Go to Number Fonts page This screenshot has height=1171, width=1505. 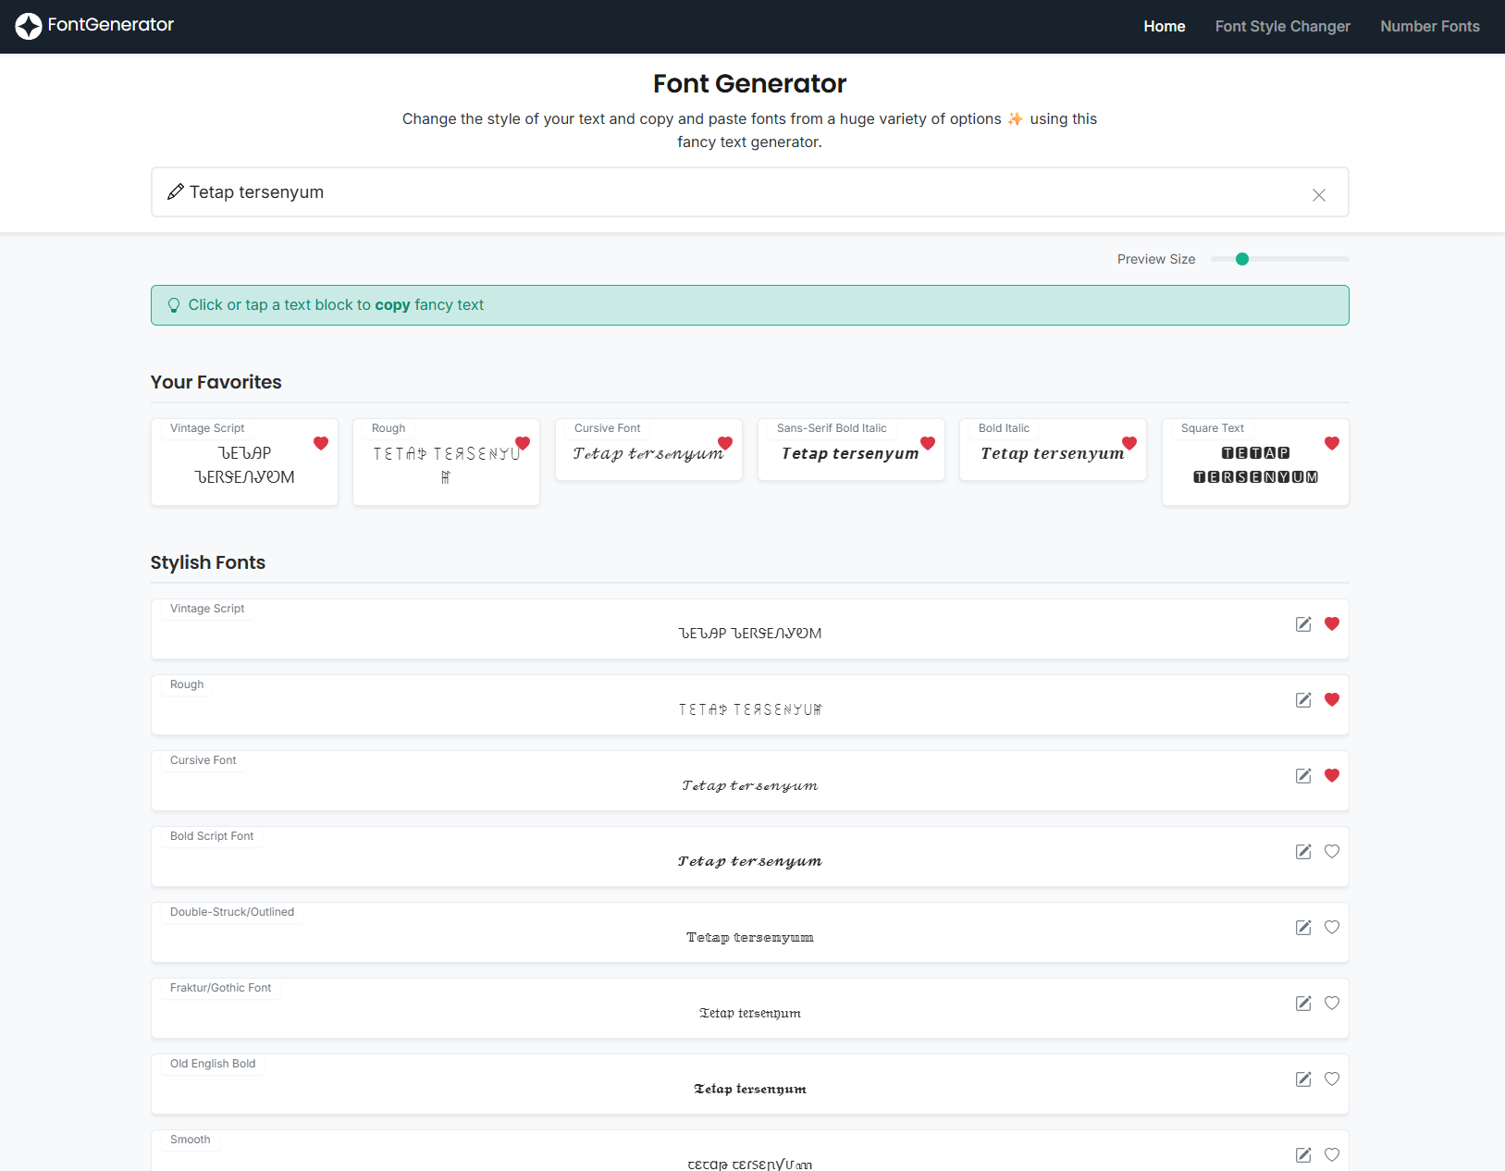(1429, 27)
